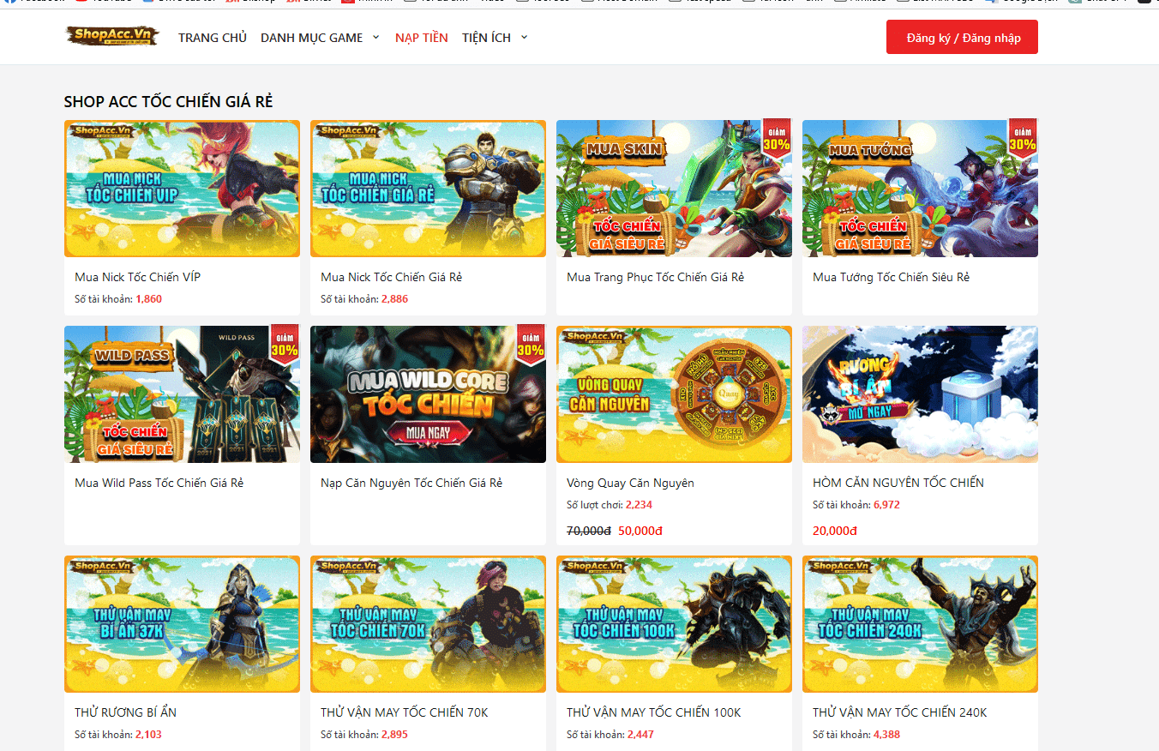Screen dimensions: 1159x751
Task: Click the THỬ RƯƠNG BÍ ẨN title
Action: point(125,712)
